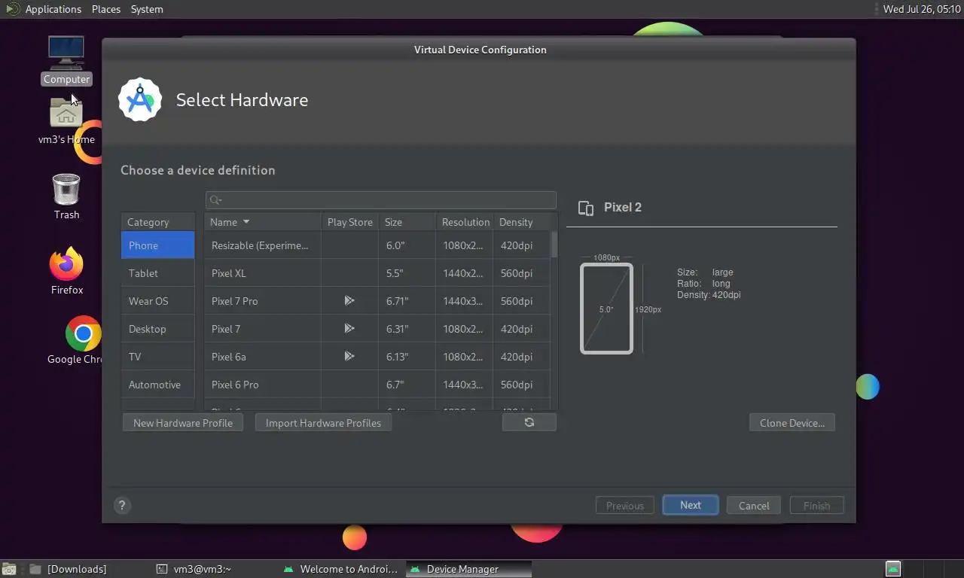Screen dimensions: 964x578
Task: Click the device search input field
Action: (381, 199)
